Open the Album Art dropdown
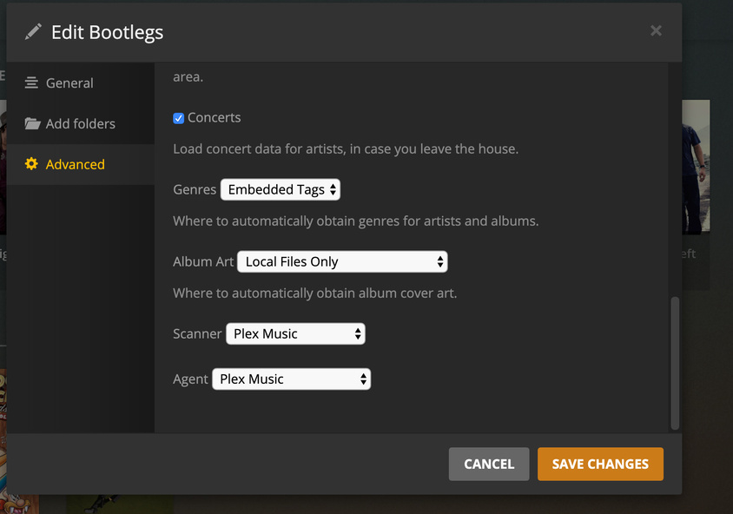 coord(342,261)
